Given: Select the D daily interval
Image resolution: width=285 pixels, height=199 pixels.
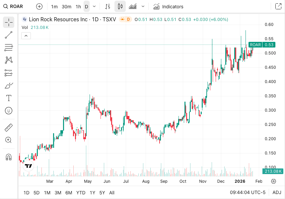Looking at the screenshot, I should (87, 7).
